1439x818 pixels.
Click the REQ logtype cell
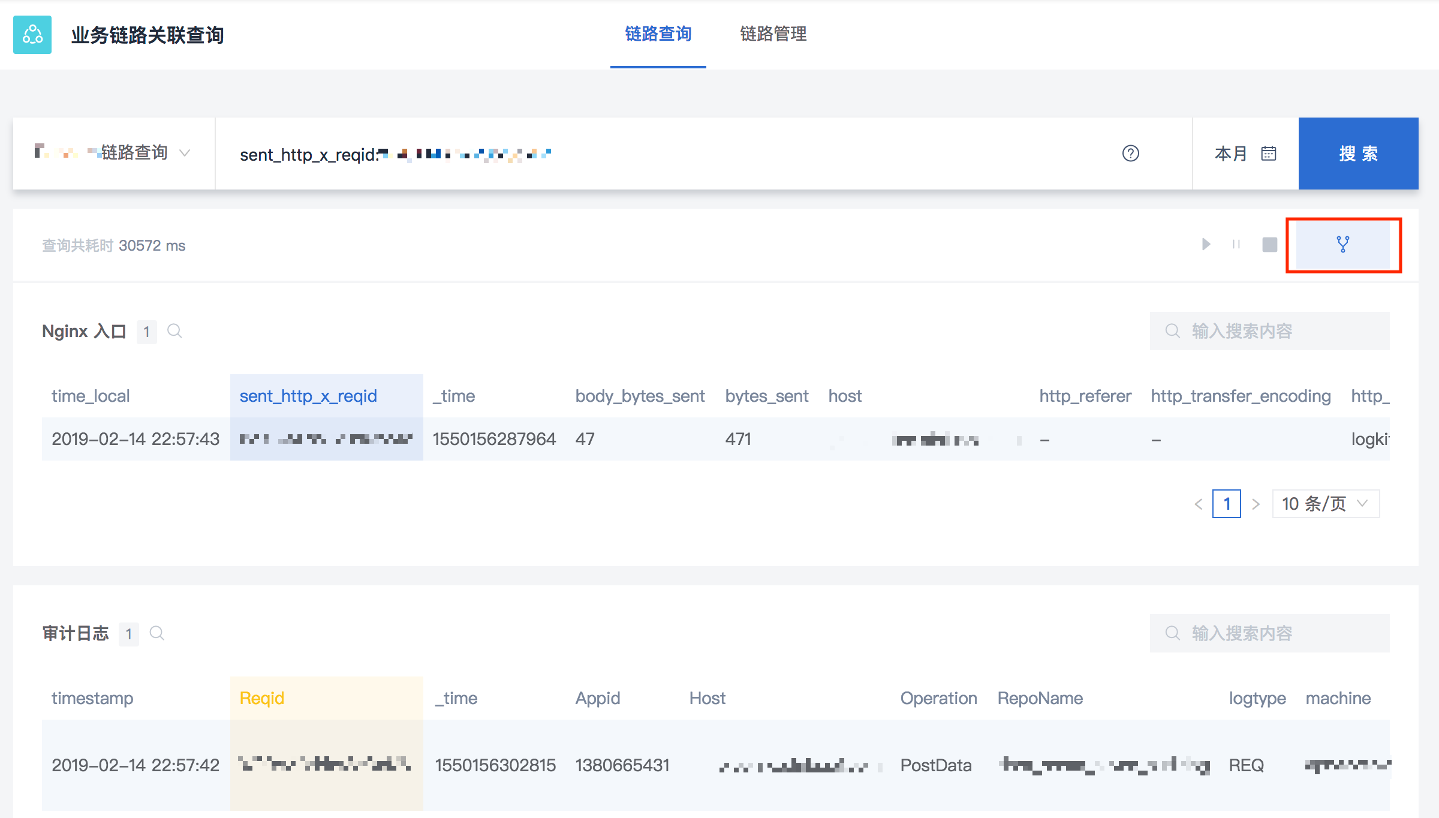[1246, 765]
